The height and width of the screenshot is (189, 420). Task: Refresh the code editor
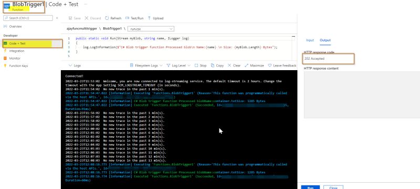tap(113, 18)
